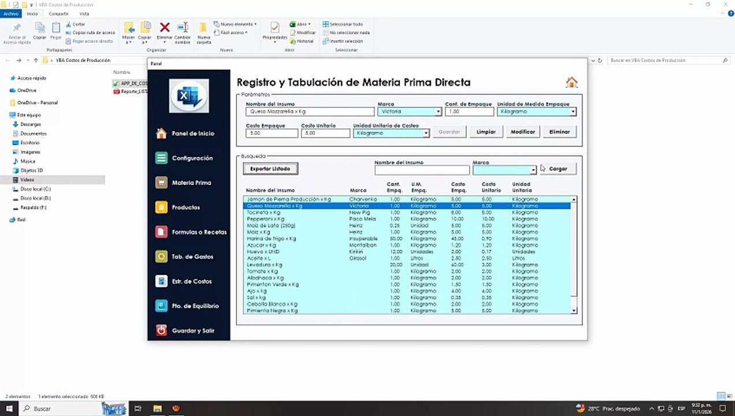The image size is (735, 416).
Task: Open Pto. de Equilibrio section
Action: coord(187,306)
